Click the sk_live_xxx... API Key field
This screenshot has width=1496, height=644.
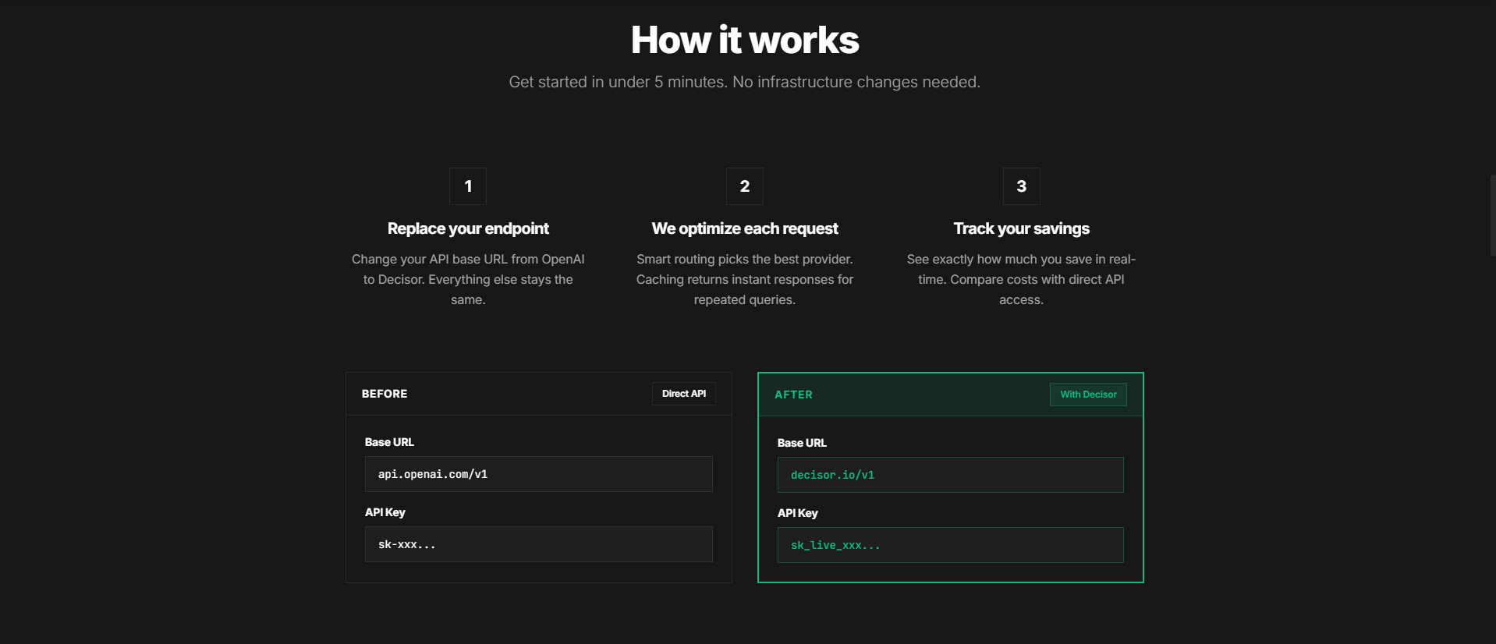[951, 545]
